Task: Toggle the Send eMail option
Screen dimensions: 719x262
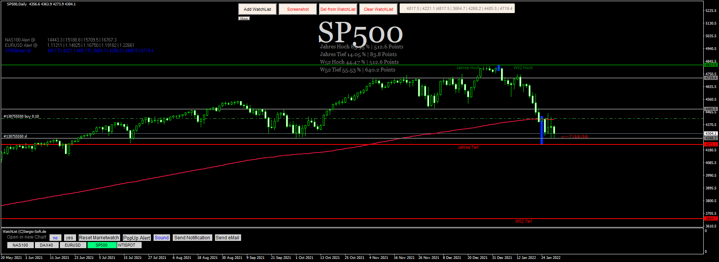Action: coord(227,238)
